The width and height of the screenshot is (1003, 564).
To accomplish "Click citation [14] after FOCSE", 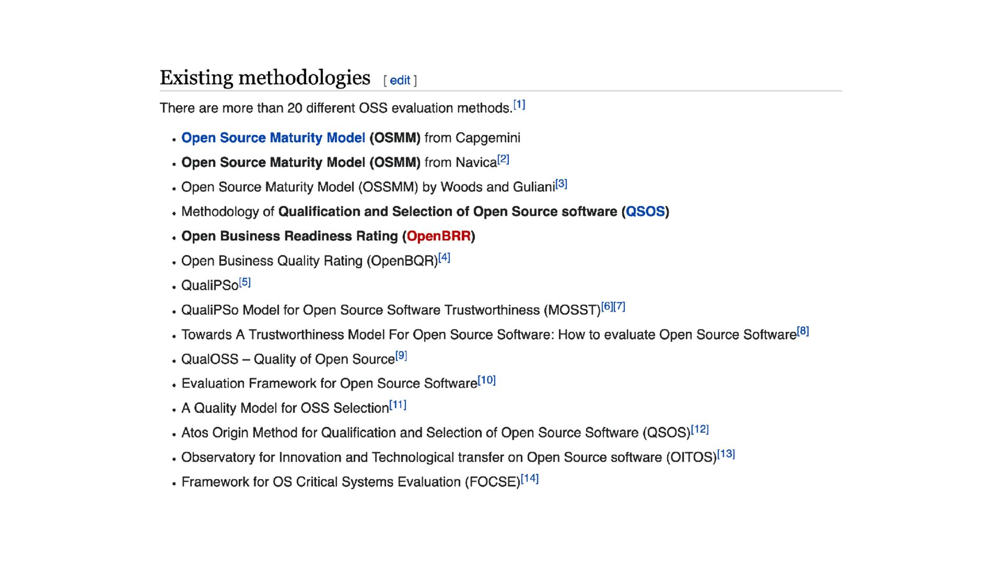I will click(529, 478).
